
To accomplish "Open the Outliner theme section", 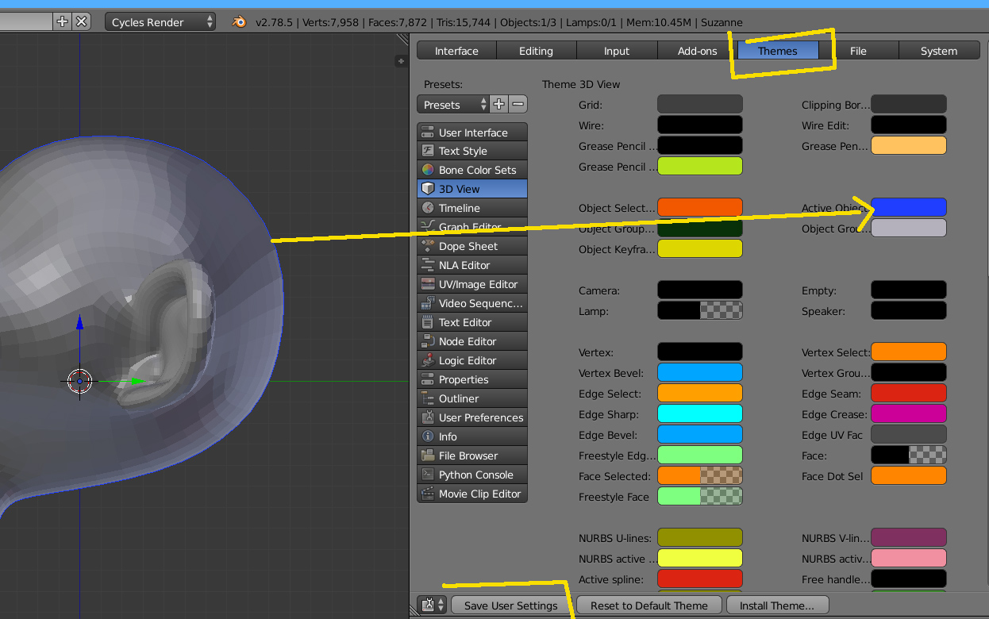I will 471,398.
